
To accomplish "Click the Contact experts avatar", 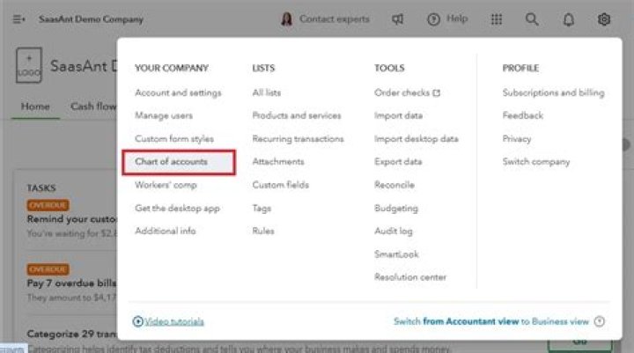I will pyautogui.click(x=287, y=18).
